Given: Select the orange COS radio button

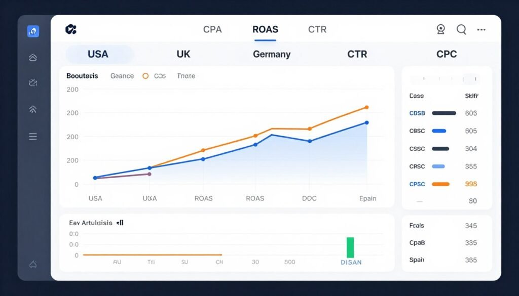Looking at the screenshot, I should tap(145, 75).
